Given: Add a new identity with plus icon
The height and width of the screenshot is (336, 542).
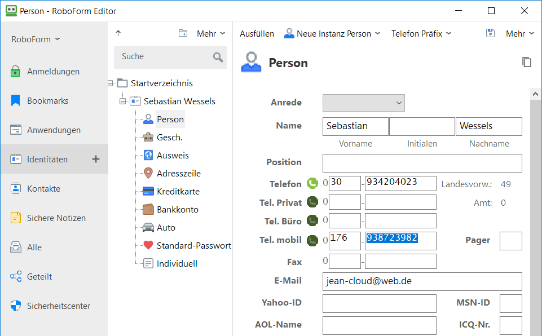Looking at the screenshot, I should tap(96, 160).
